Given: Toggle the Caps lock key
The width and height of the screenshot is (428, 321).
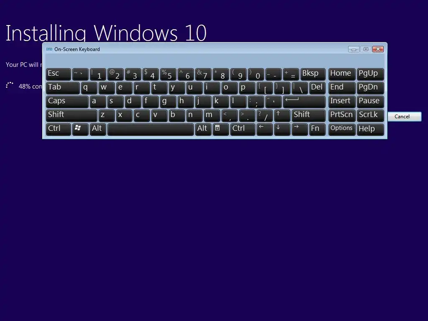Looking at the screenshot, I should coord(67,102).
